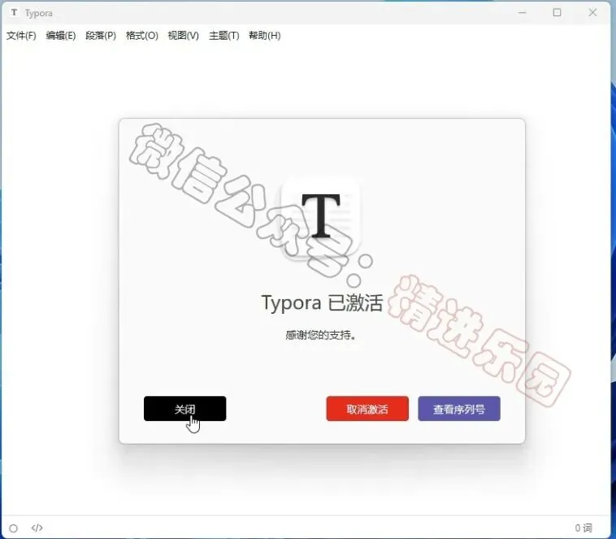Click the purple 查看序列号 button

pyautogui.click(x=459, y=408)
